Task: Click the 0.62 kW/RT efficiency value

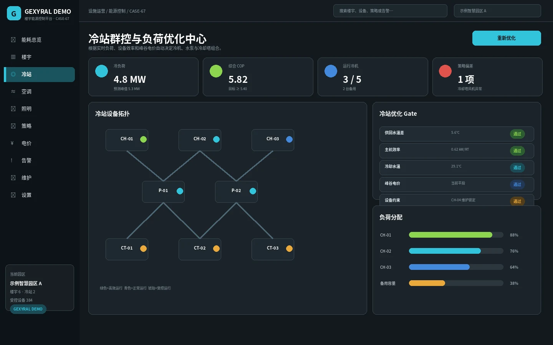Action: [x=460, y=149]
